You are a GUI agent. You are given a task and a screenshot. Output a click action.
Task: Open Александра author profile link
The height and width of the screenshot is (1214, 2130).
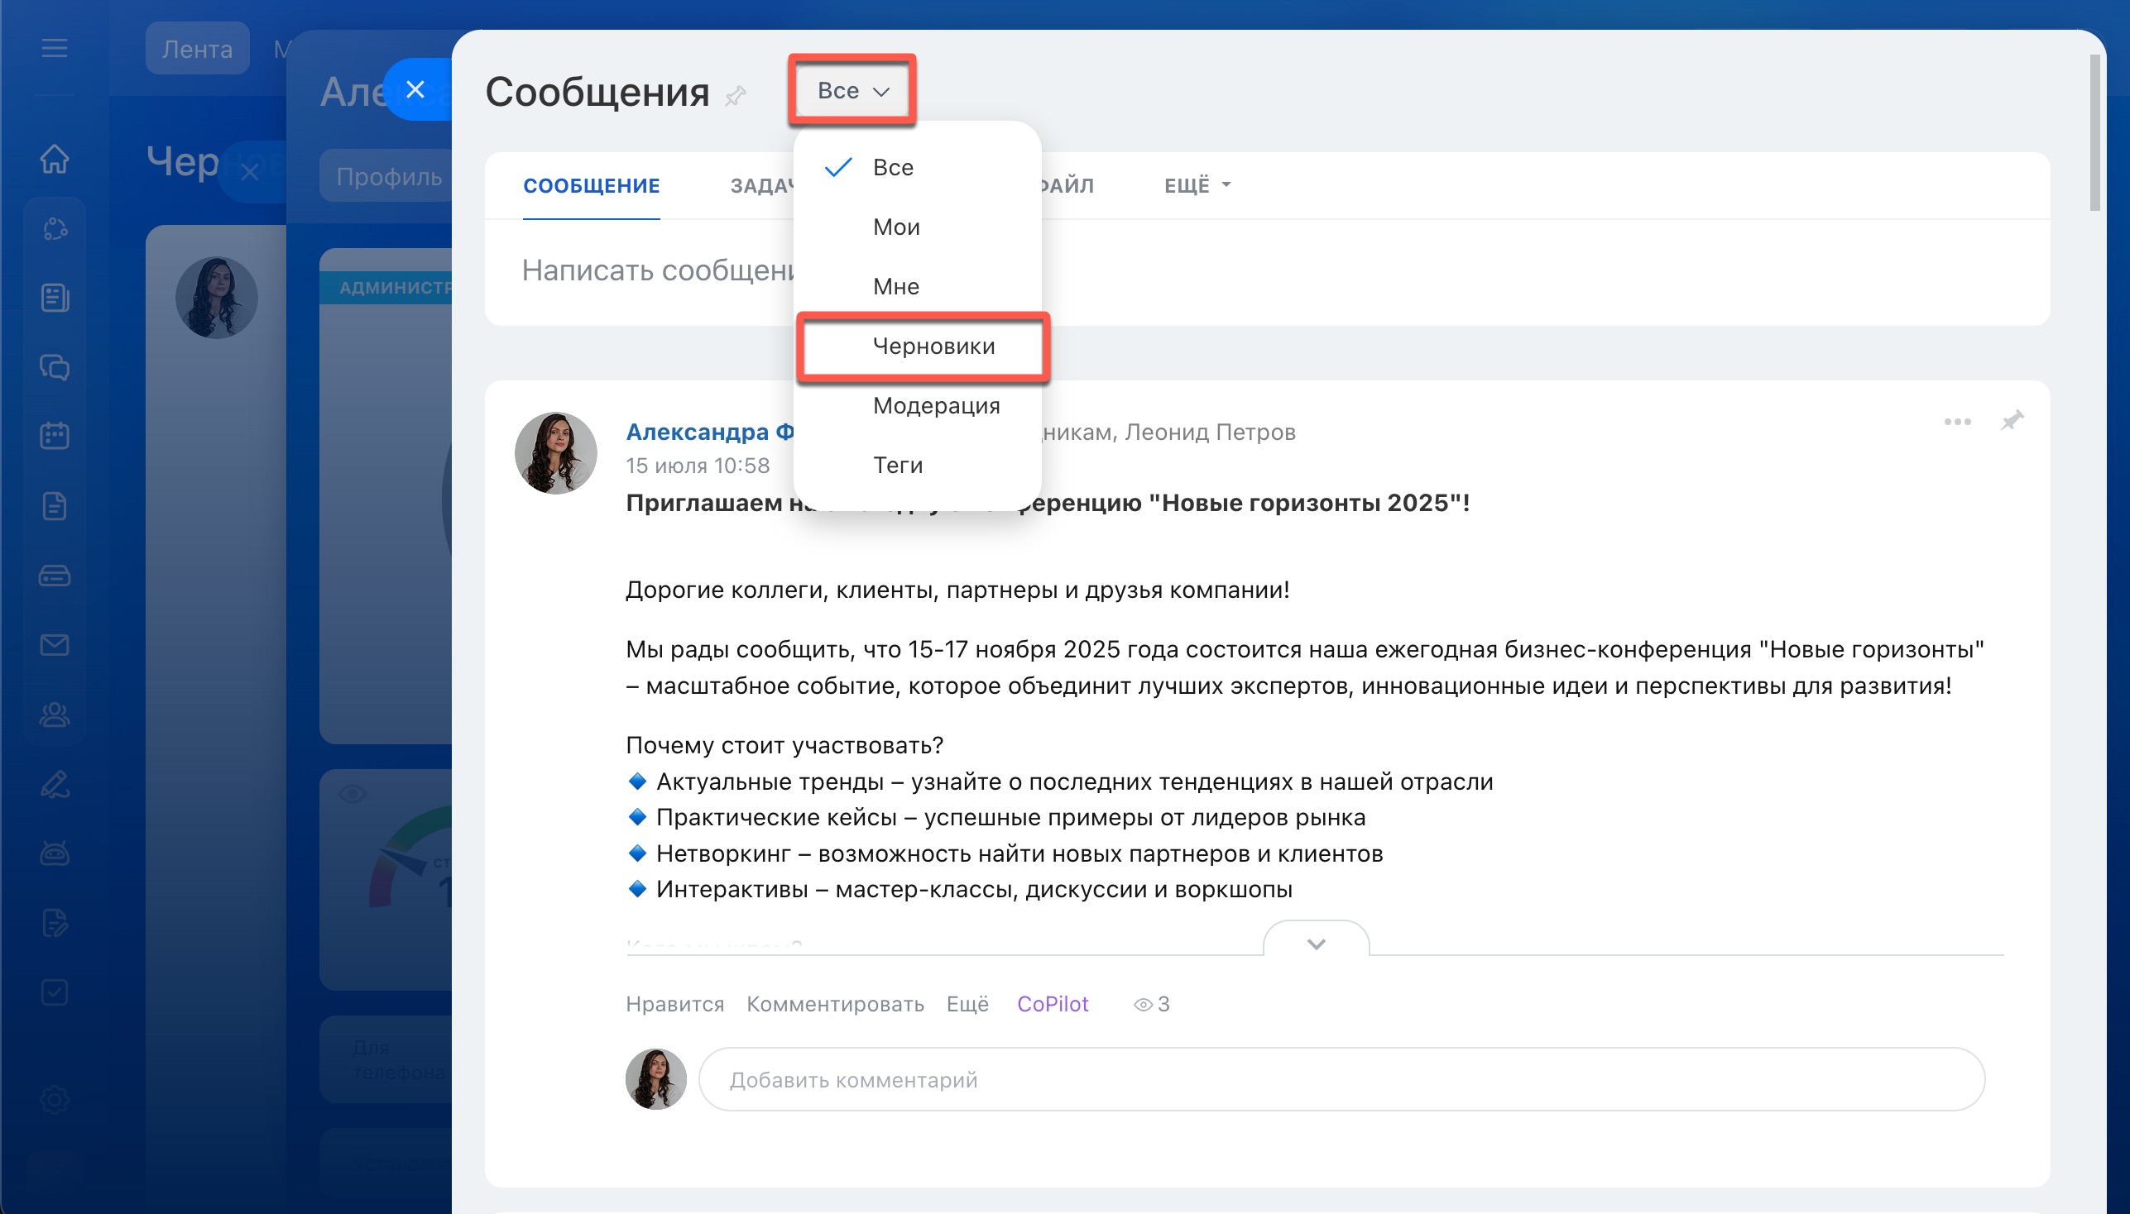pos(710,432)
